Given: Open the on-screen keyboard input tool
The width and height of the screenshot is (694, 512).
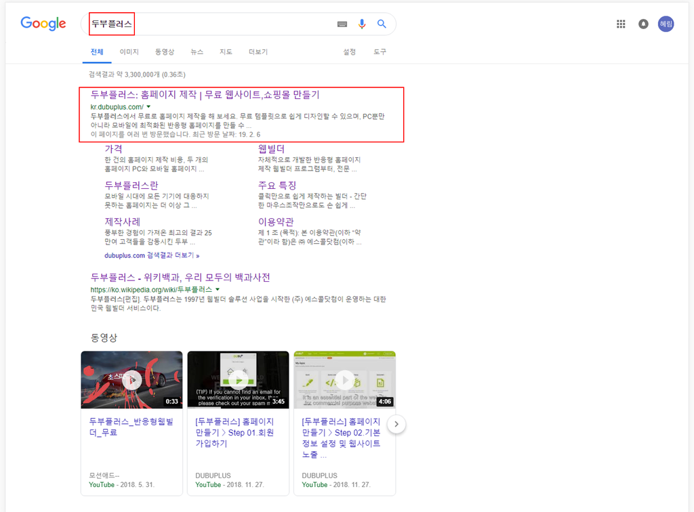Looking at the screenshot, I should coord(342,24).
